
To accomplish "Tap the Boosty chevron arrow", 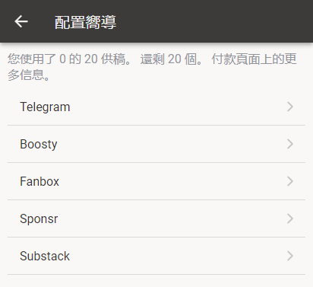I will pos(290,144).
